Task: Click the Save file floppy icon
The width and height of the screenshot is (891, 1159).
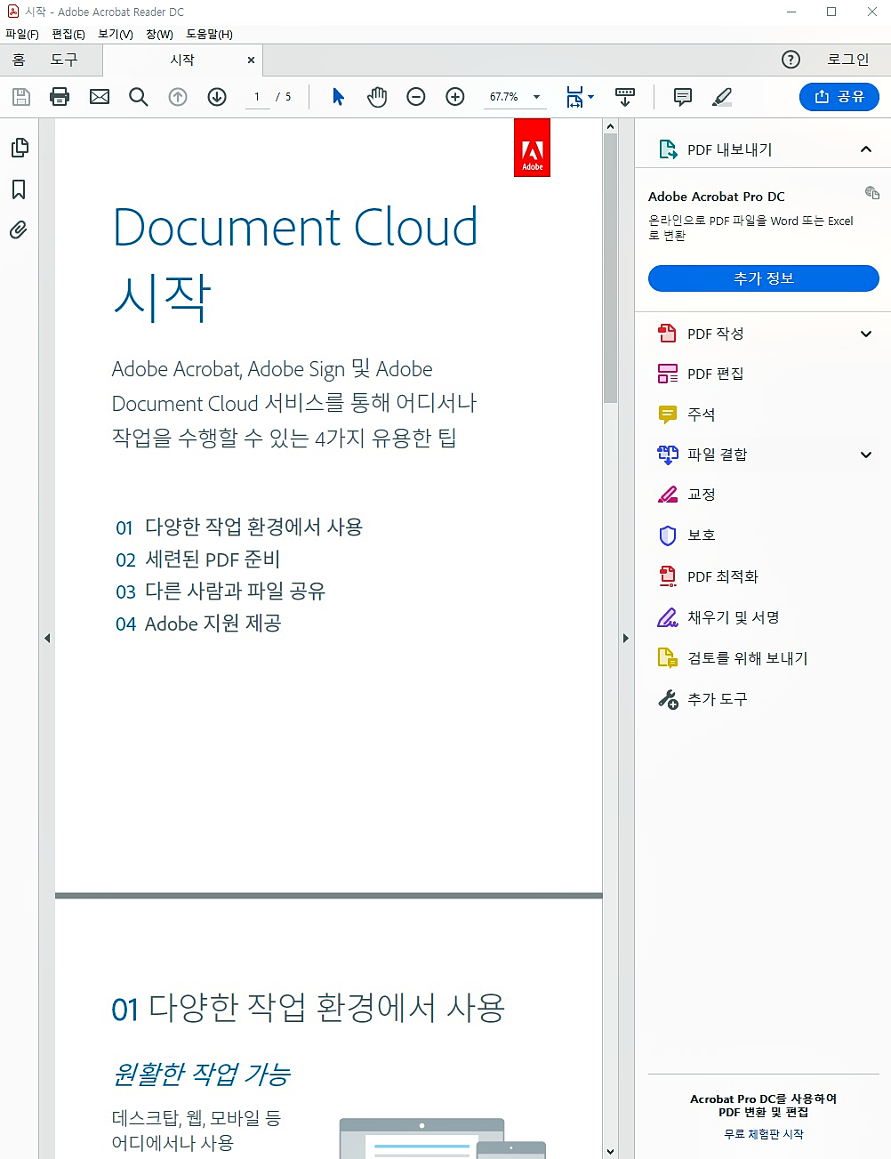Action: tap(21, 97)
